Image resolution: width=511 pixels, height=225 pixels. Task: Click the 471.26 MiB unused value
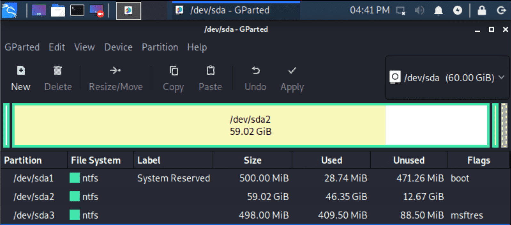(x=420, y=178)
